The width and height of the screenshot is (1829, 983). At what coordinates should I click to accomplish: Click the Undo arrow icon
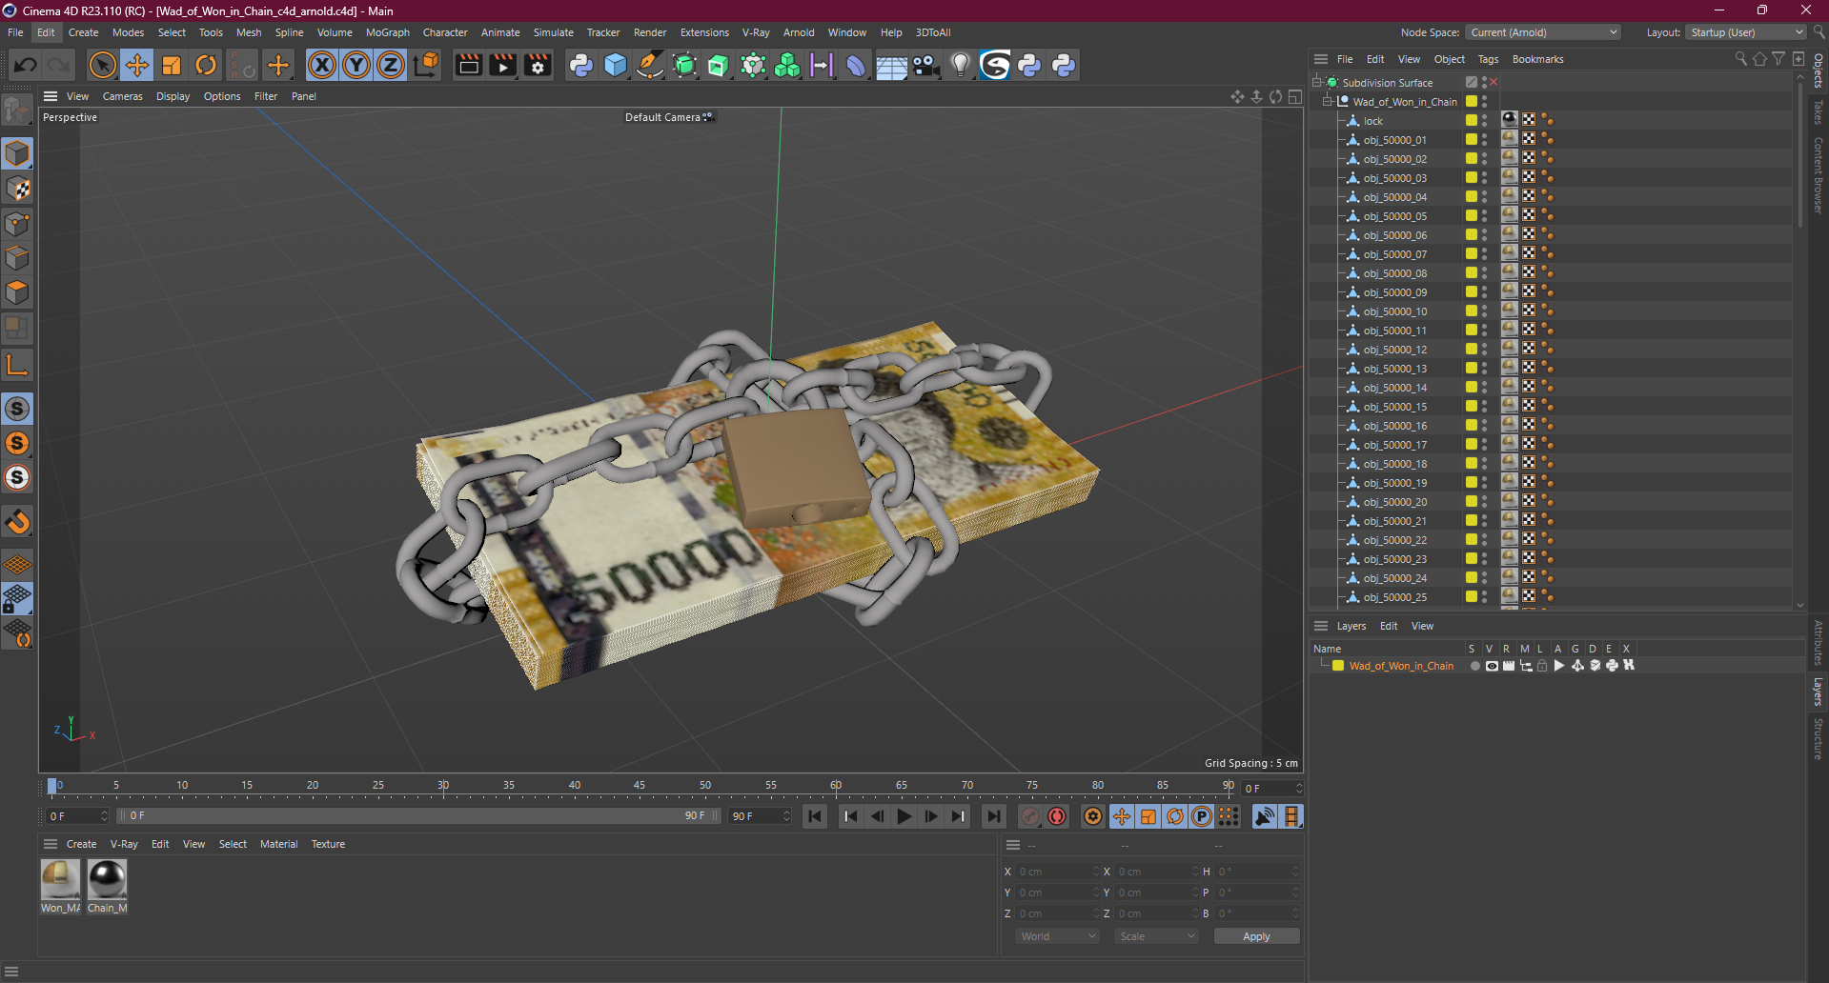[26, 65]
